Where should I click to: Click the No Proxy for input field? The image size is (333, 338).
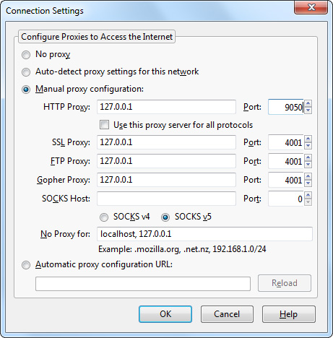(204, 234)
